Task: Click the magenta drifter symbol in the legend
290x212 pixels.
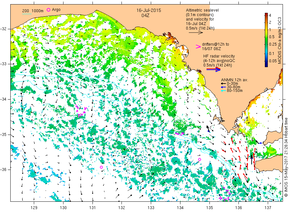Action: pyautogui.click(x=198, y=47)
